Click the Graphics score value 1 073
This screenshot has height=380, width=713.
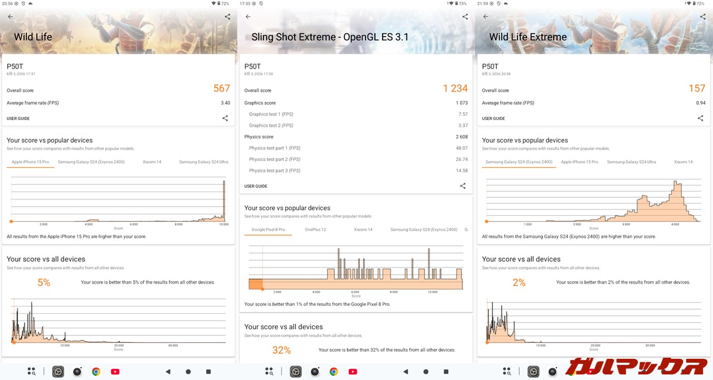click(462, 103)
